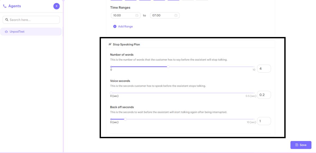Click the Back off seconds value box
316x153 pixels.
click(x=264, y=121)
